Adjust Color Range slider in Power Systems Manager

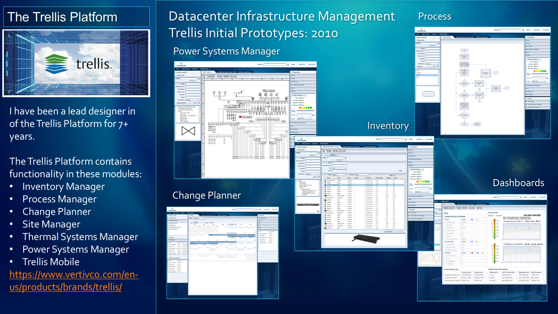coord(306,111)
